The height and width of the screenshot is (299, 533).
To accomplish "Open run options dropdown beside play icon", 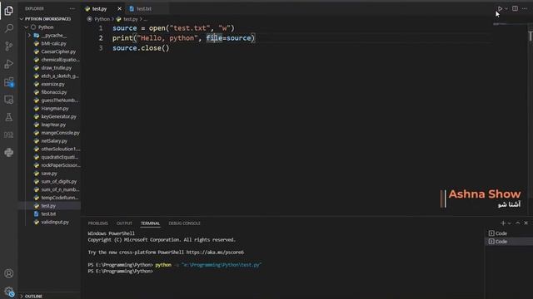I will point(506,8).
